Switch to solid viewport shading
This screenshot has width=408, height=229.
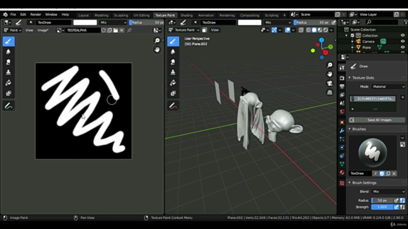tap(314, 30)
